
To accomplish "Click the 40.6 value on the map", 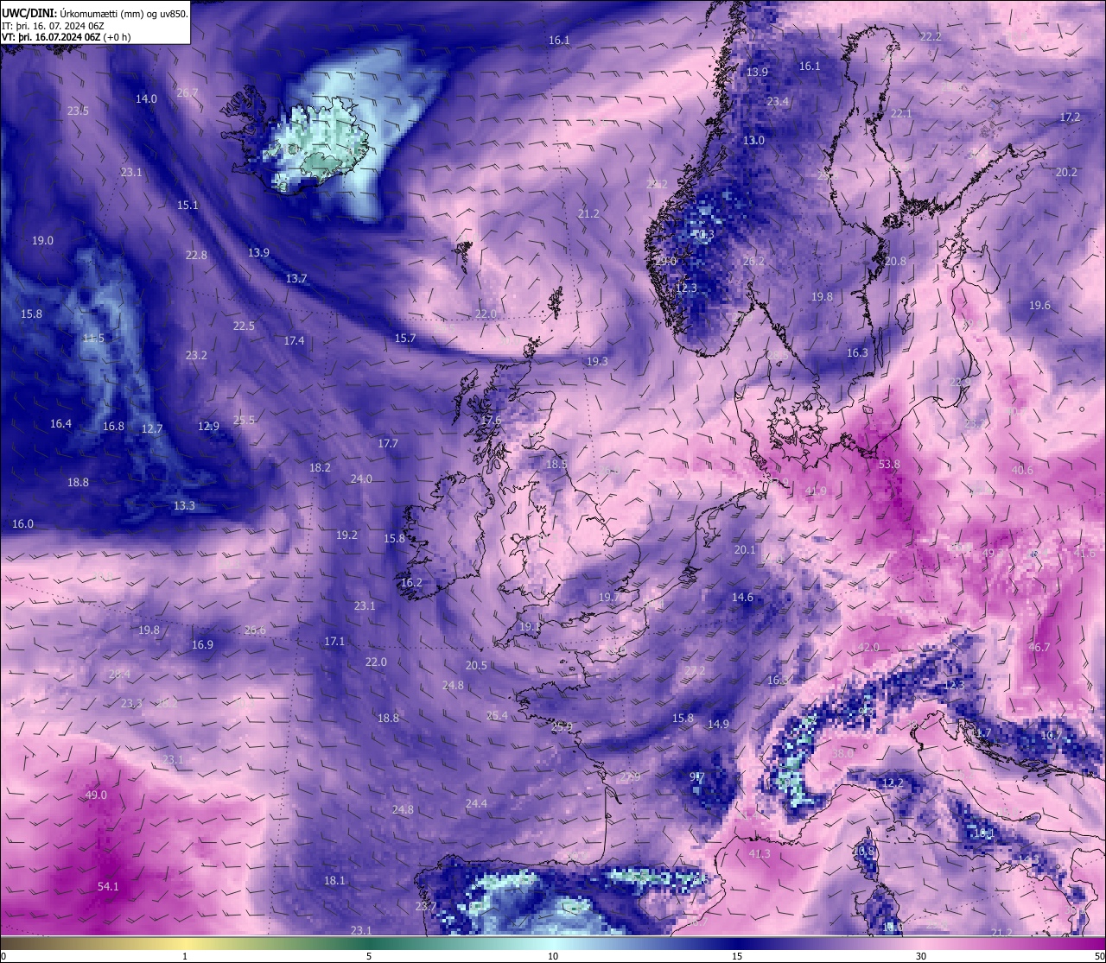I will tap(1022, 470).
